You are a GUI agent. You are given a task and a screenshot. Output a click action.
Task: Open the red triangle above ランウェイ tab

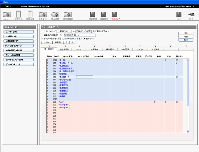(x=140, y=46)
